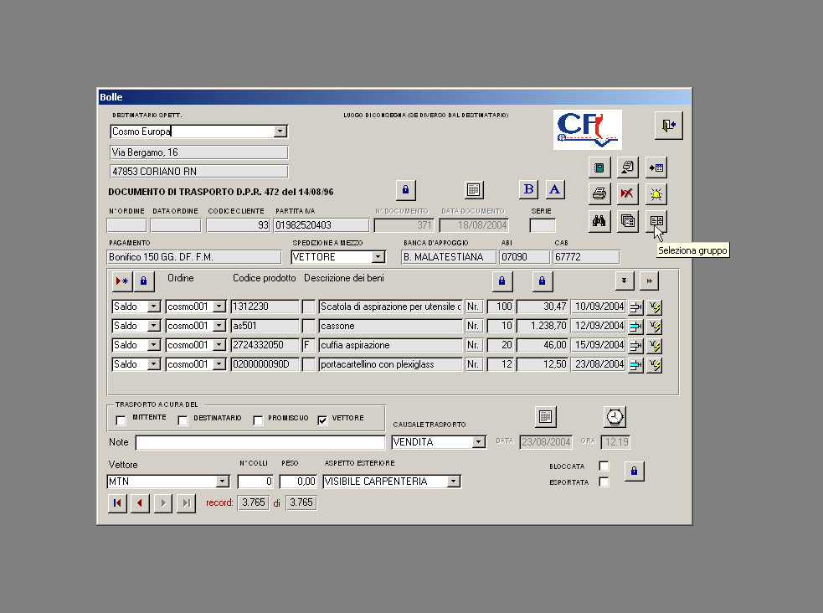Click the yellow alarm bell icon
823x613 pixels.
[x=656, y=193]
